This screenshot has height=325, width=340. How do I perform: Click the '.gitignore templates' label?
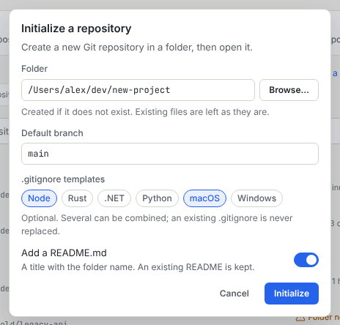[63, 179]
